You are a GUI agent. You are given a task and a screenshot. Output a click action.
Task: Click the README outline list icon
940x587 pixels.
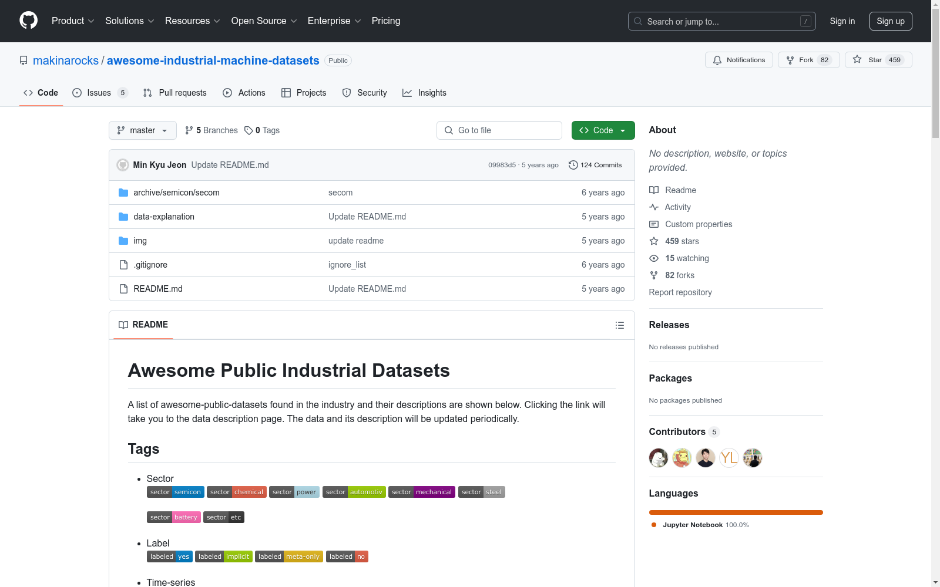[x=619, y=325]
